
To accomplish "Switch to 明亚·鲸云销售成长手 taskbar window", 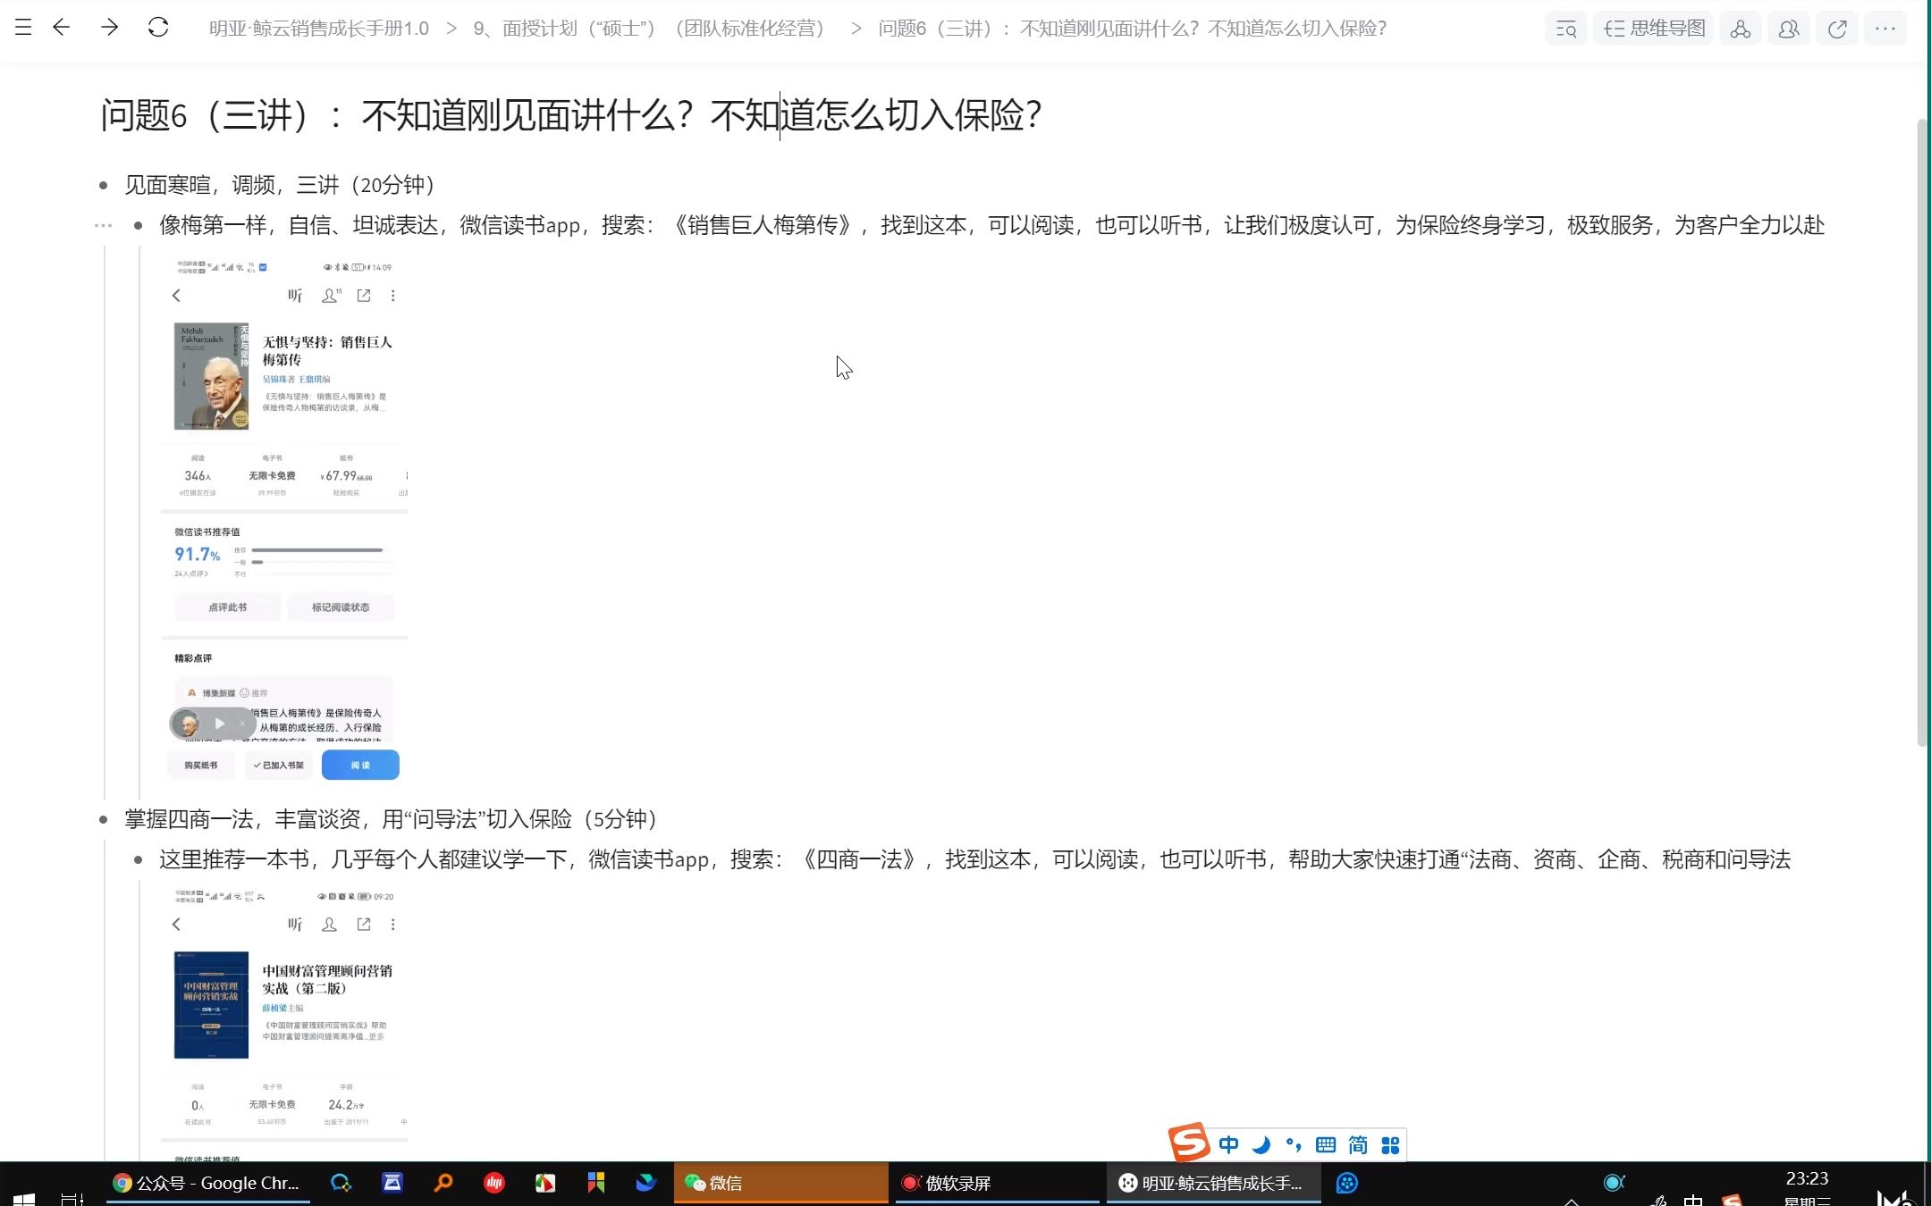I will point(1213,1183).
